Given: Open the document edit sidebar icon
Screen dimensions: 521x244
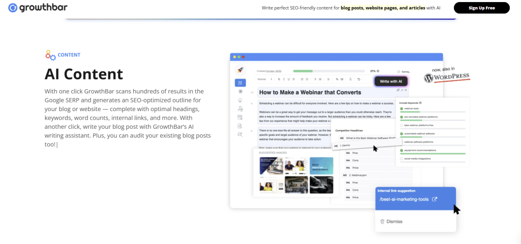Looking at the screenshot, I should click(x=240, y=126).
